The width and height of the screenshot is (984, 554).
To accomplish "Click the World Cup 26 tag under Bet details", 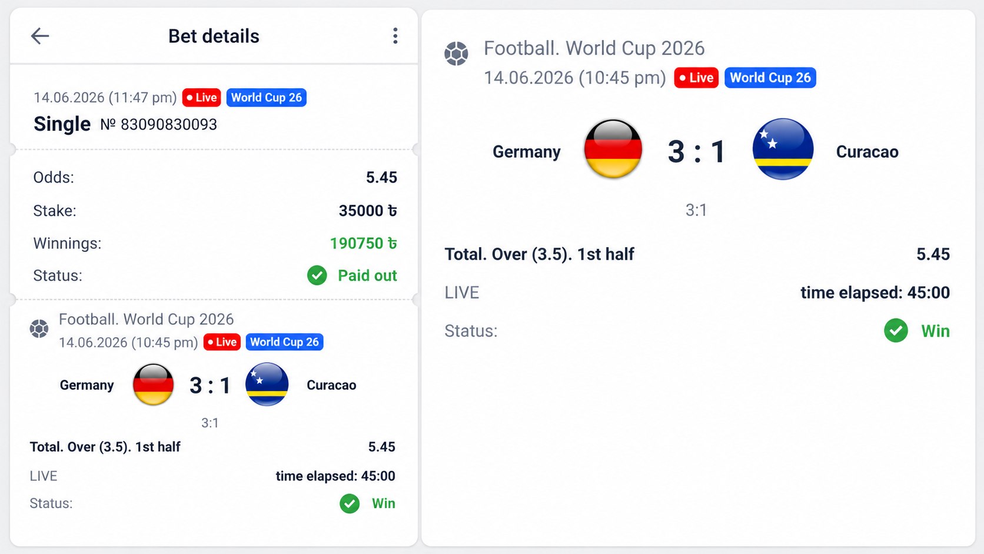I will point(266,98).
